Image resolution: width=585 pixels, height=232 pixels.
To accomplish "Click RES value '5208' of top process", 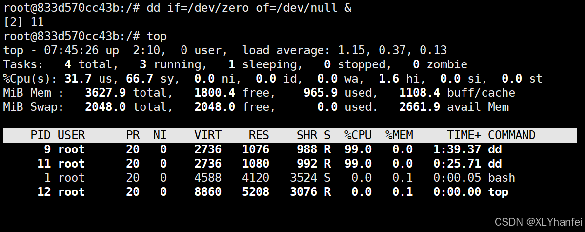I will click(256, 192).
